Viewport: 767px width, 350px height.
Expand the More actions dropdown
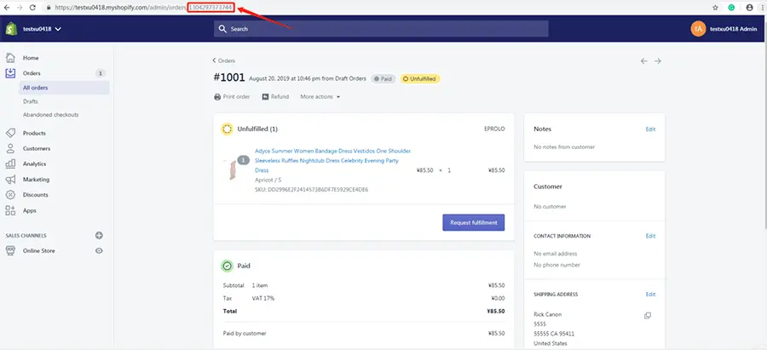(320, 97)
